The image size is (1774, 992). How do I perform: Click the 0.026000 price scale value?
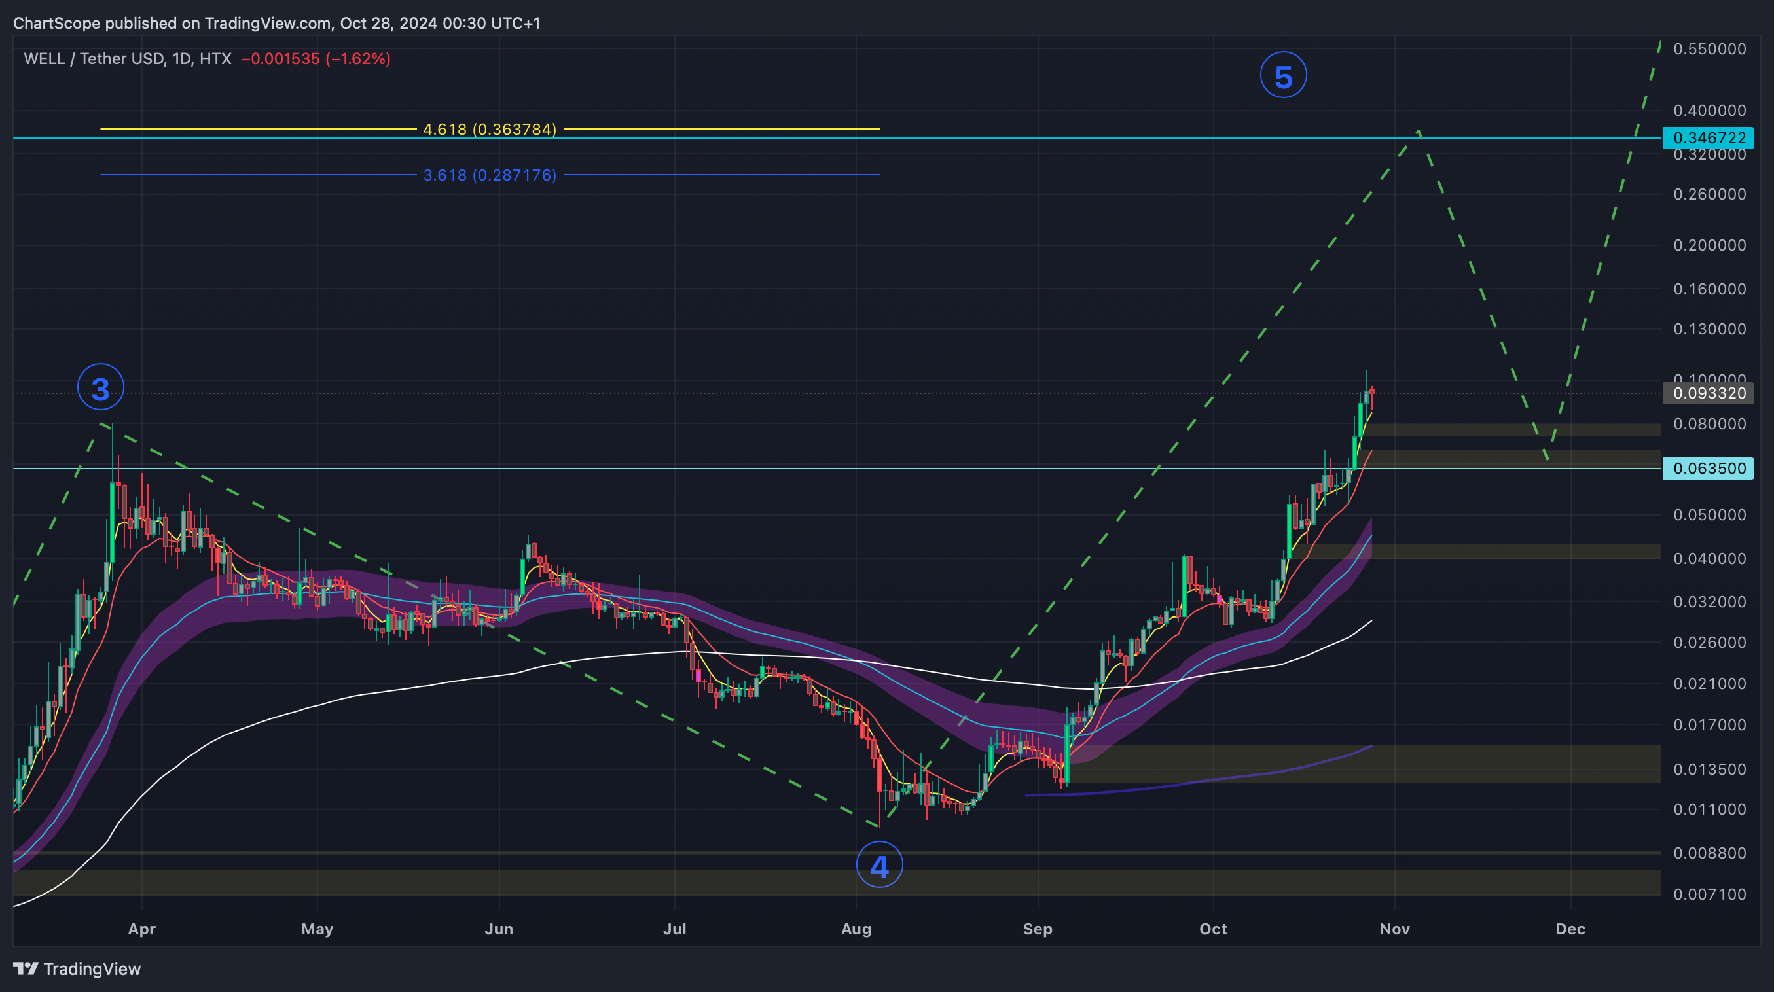pos(1710,643)
